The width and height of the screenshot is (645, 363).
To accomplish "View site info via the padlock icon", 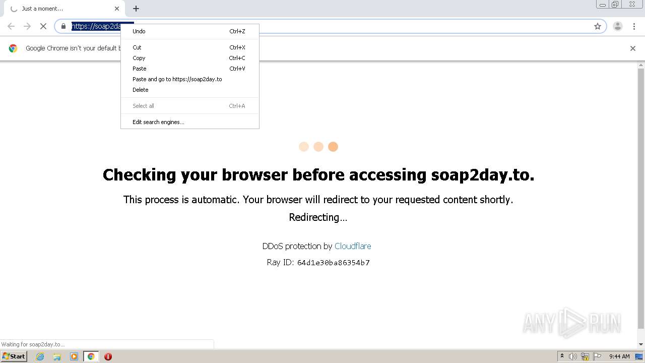I will tap(63, 26).
